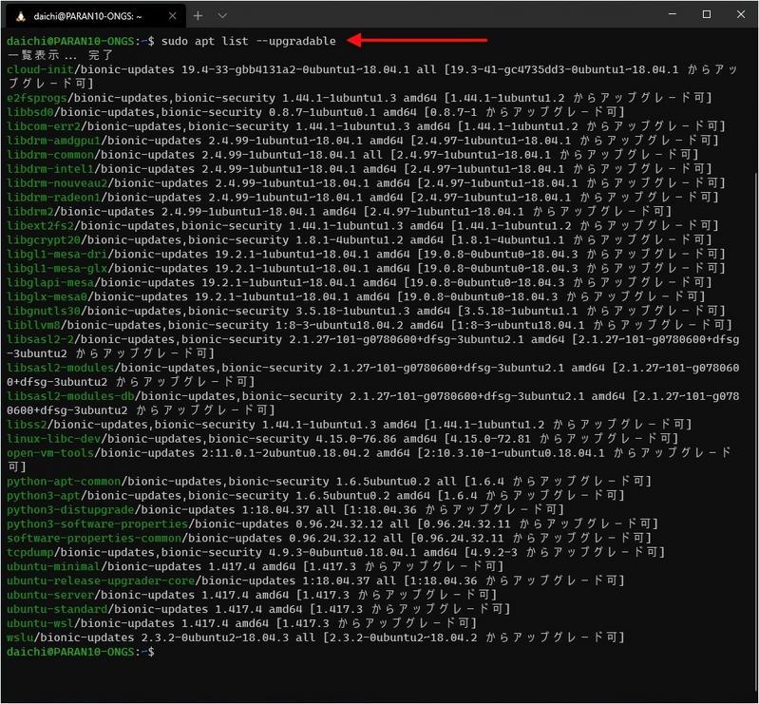Expand the shell profile dropdown chevron
The image size is (759, 704).
click(x=222, y=15)
